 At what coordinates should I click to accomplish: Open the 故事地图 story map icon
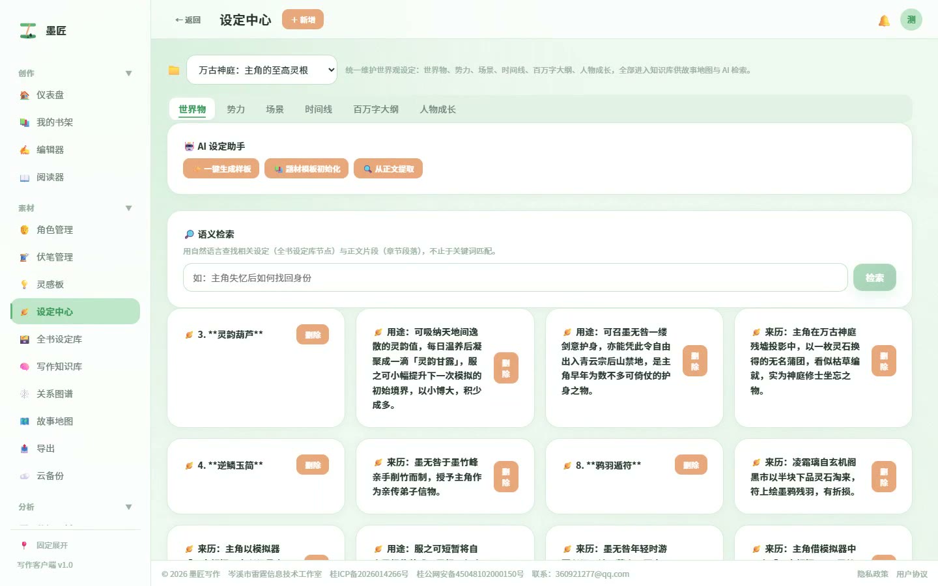(x=24, y=421)
